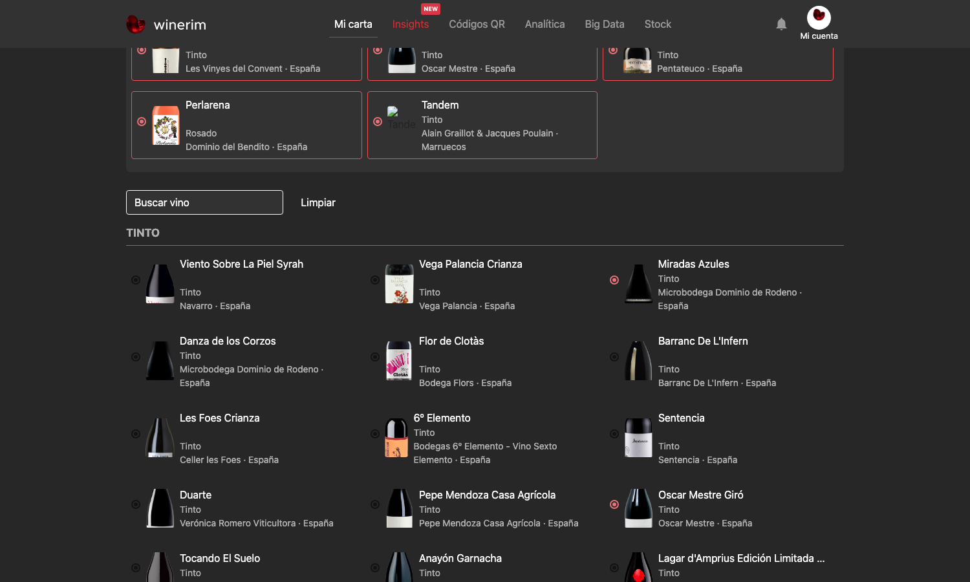The image size is (970, 582).
Task: Select the Barranc De L'Infern radio
Action: 614,357
